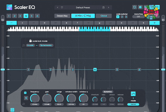This screenshot has width=166, height=112.
Task: Toggle solo S button for the band
Action: point(26,98)
